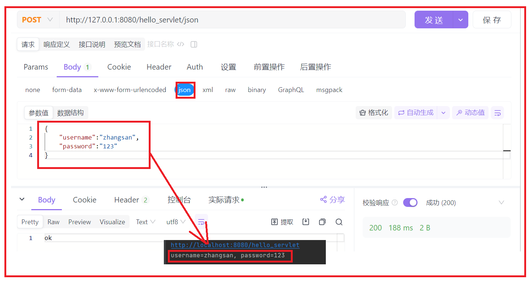Select the xml body type

(208, 90)
